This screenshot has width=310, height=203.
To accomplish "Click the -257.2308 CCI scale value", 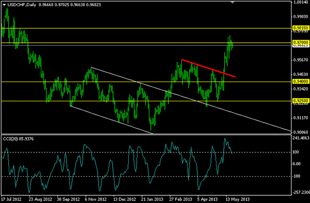I will click(301, 192).
